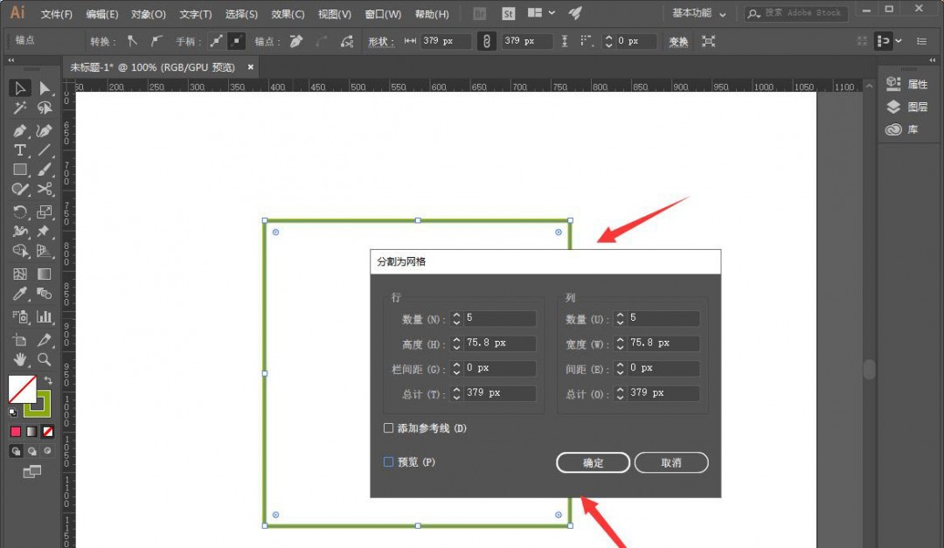Screen dimensions: 944x548
Task: Open the 基本功能 workspace dropdown
Action: [x=698, y=13]
